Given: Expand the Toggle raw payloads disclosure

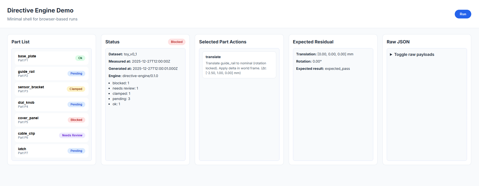Looking at the screenshot, I should [x=414, y=55].
